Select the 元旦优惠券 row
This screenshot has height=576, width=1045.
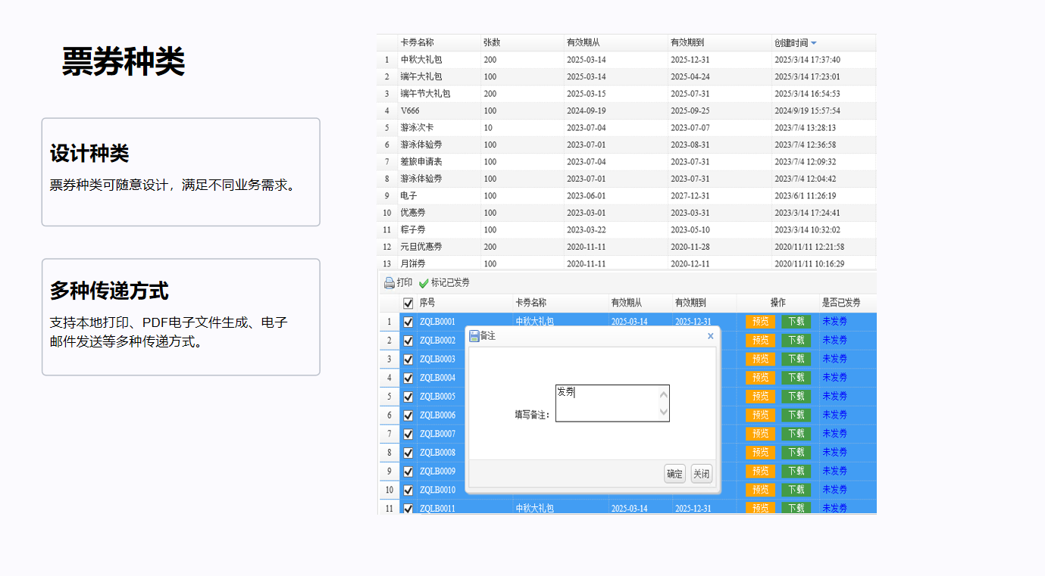[x=627, y=247]
